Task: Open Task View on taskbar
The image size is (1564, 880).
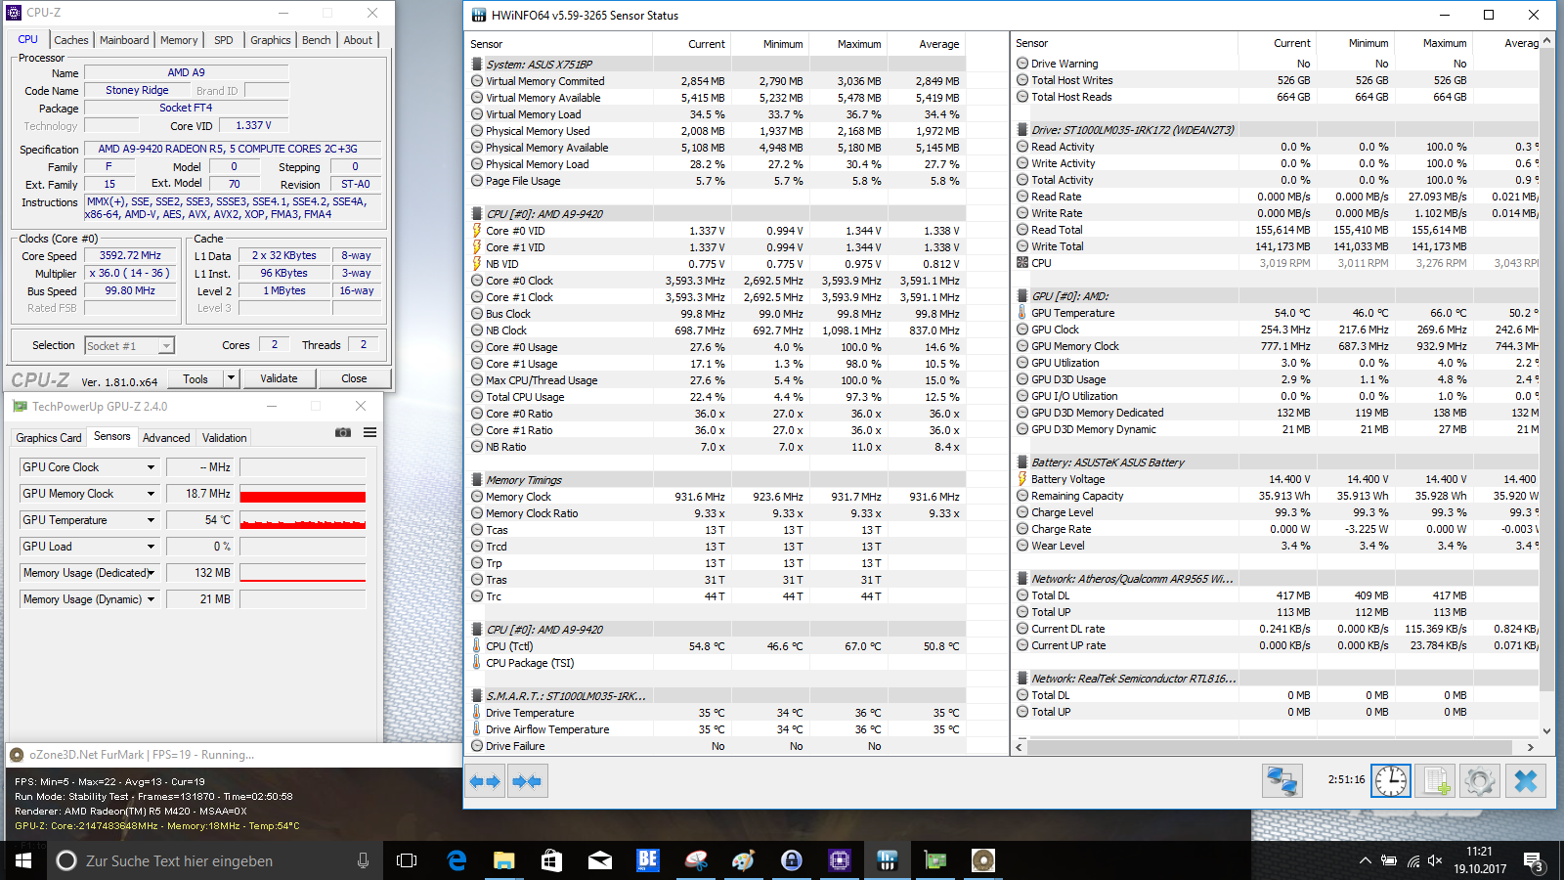Action: click(x=407, y=860)
